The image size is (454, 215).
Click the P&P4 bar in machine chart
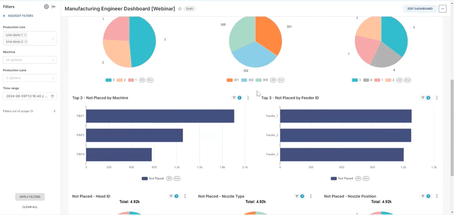pos(119,155)
